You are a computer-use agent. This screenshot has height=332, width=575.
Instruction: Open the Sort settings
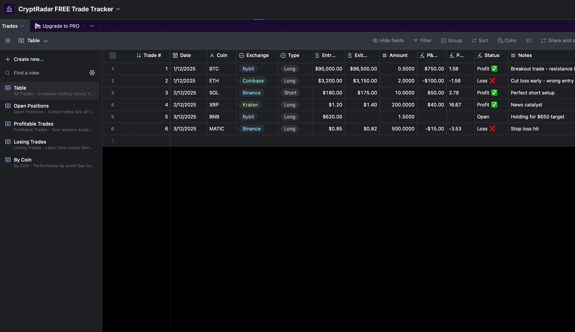click(480, 40)
